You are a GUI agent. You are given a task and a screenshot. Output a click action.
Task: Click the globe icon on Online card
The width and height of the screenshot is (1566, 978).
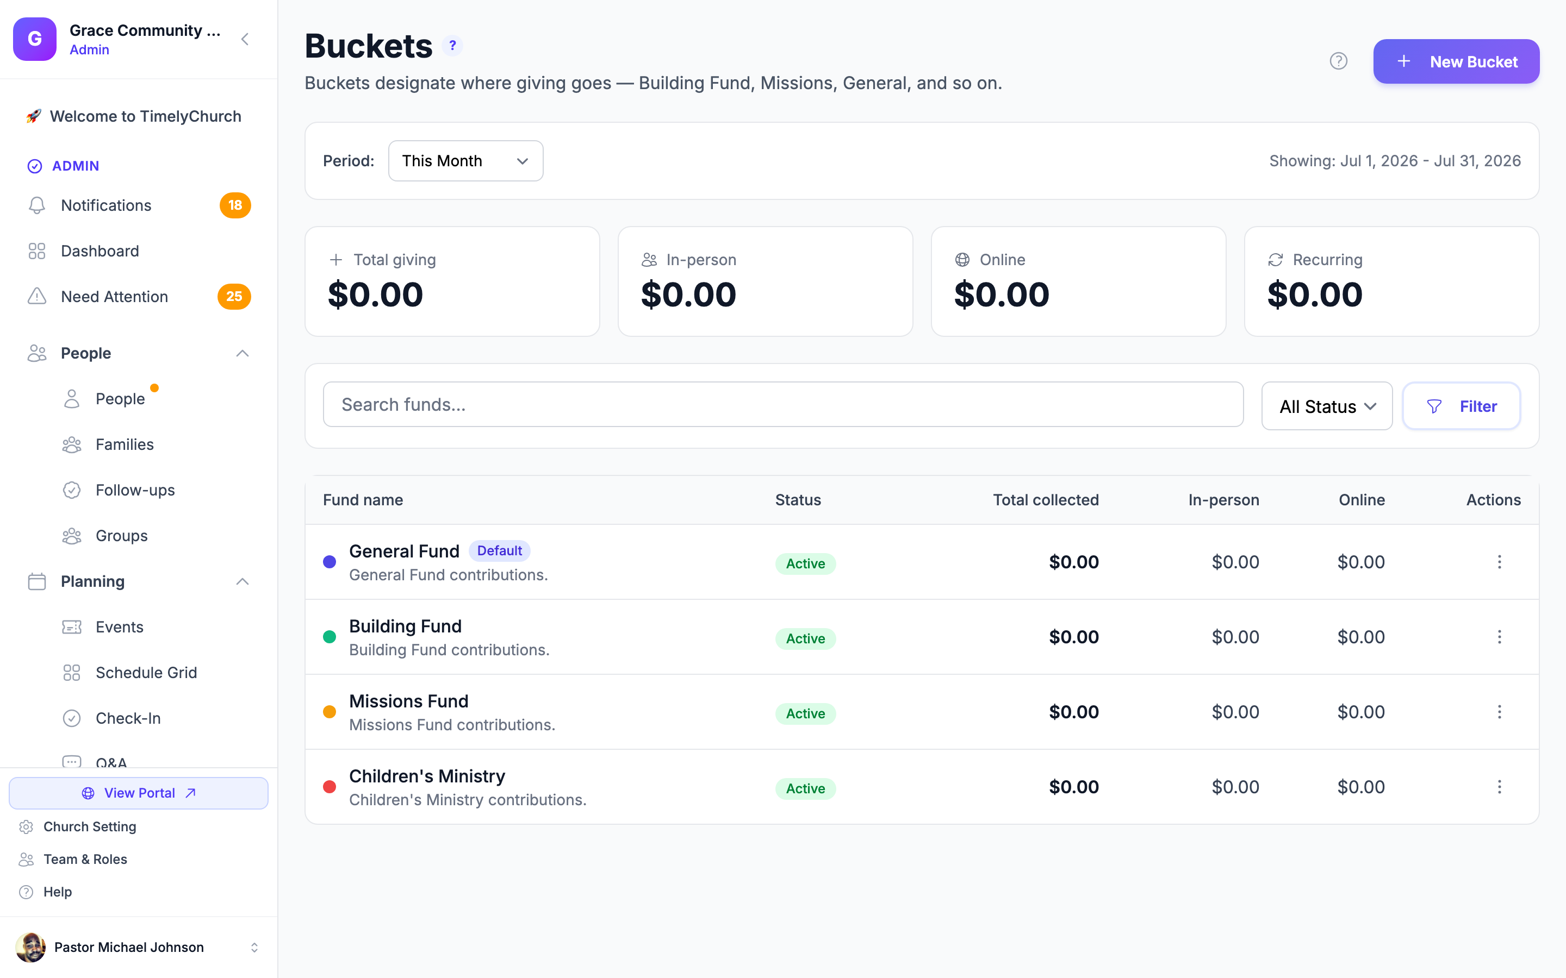coord(962,259)
